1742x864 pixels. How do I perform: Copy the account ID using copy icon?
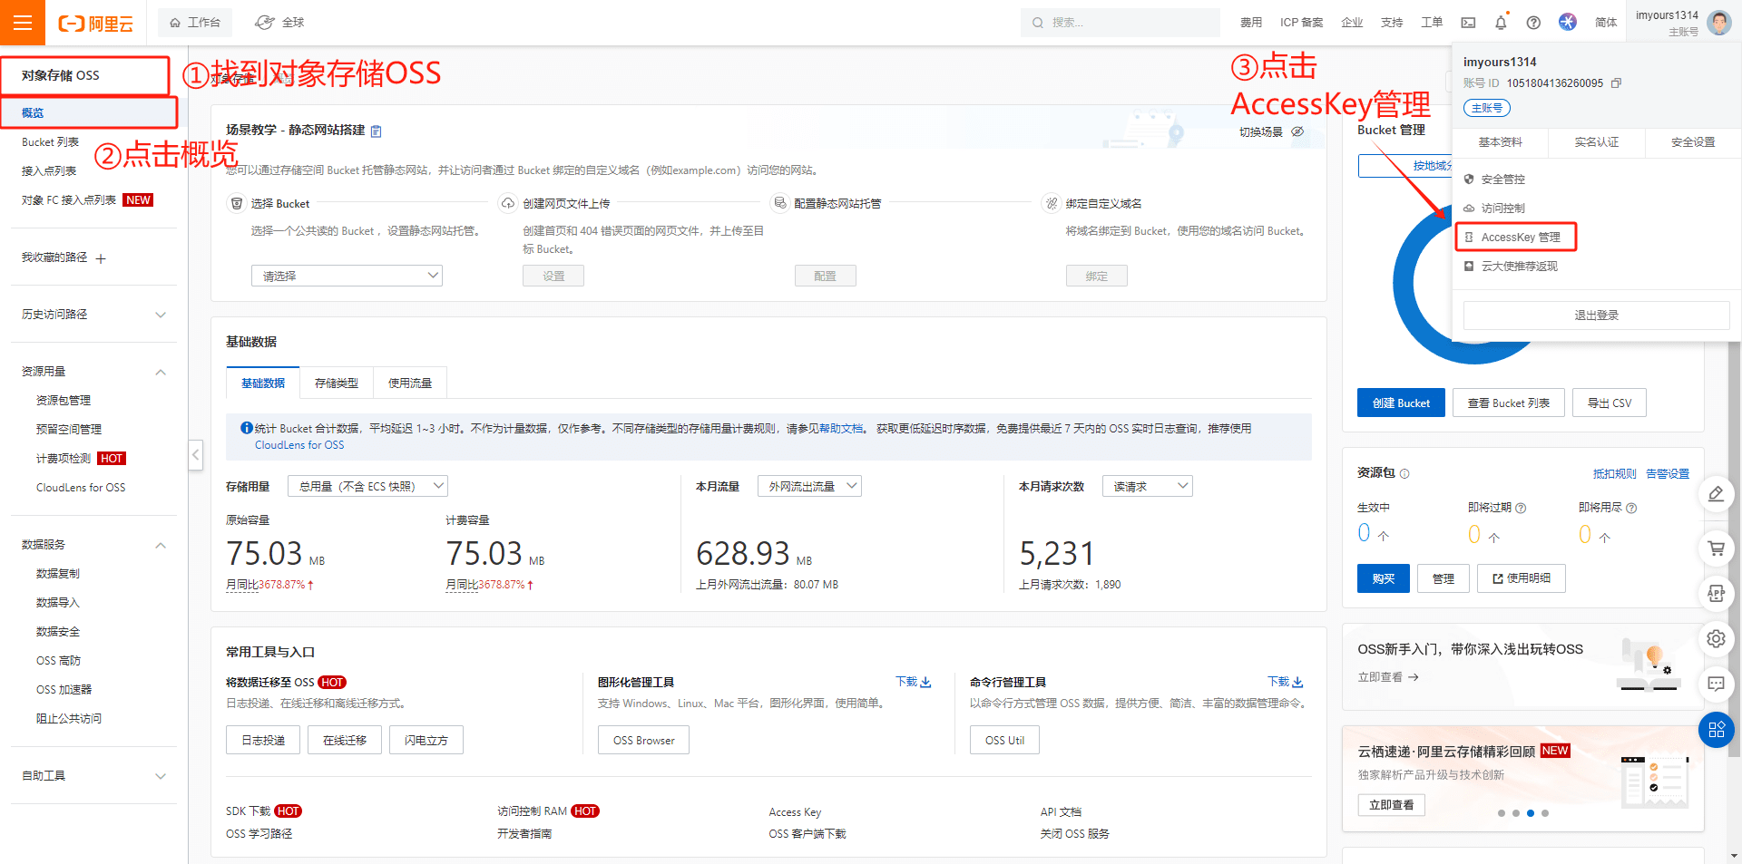tap(1616, 83)
